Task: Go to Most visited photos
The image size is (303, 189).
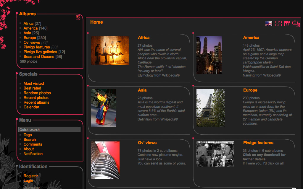Action: click(34, 84)
